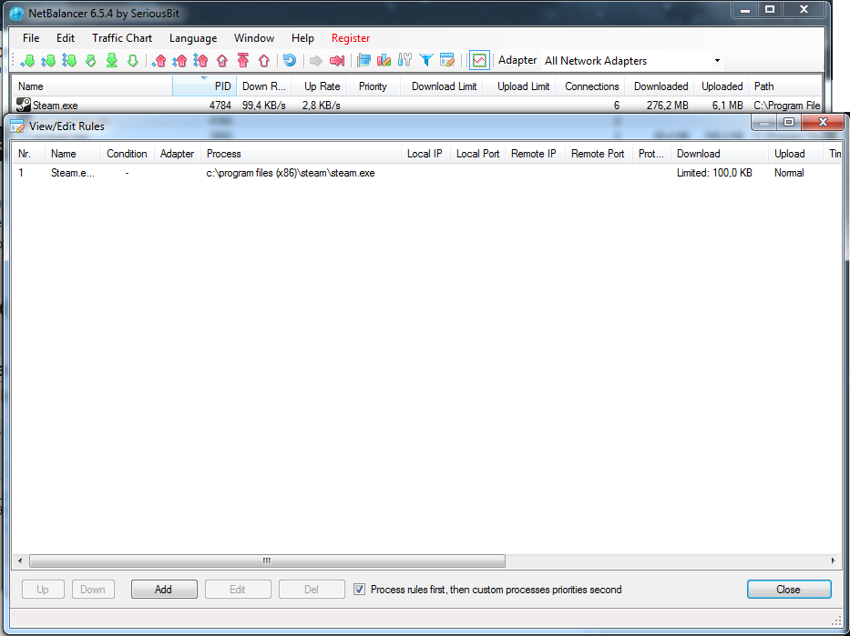The height and width of the screenshot is (636, 850).
Task: Select Steam.exe row in main process list
Action: coord(417,105)
